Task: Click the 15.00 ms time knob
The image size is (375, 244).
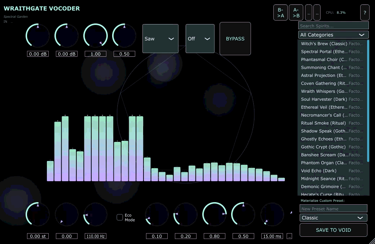Action: pos(272,214)
